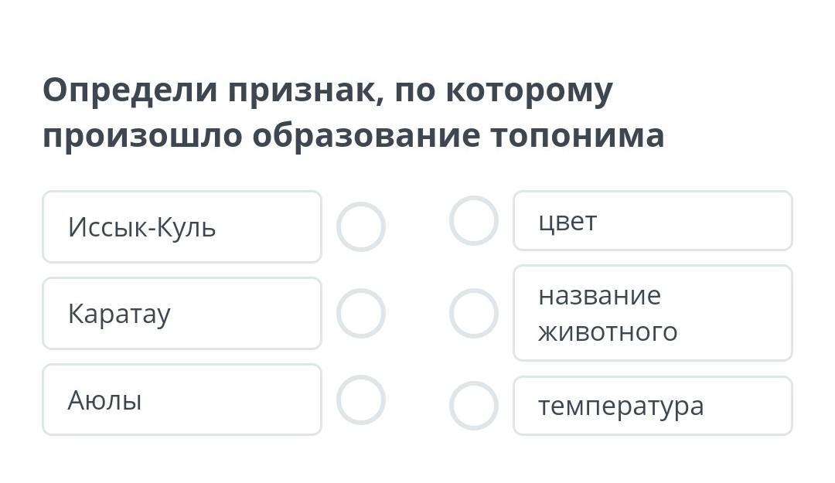This screenshot has height=483, width=835.
Task: Click the word название in the option
Action: point(599,295)
